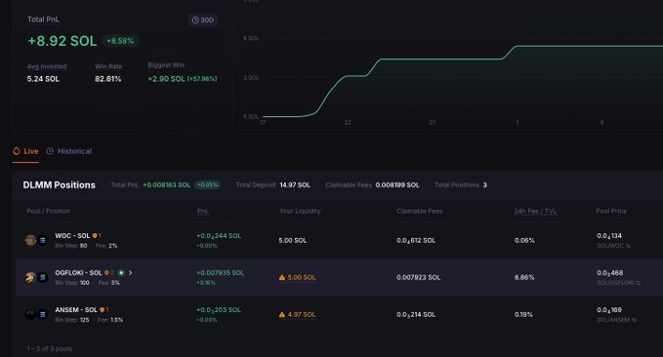The image size is (663, 357).
Task: Click the 0.06% fee/TVL value
Action: [524, 240]
